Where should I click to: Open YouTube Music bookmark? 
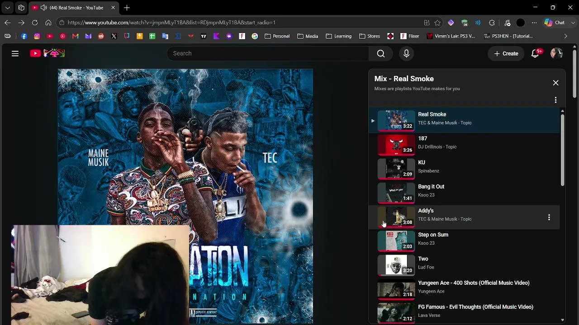pos(63,36)
